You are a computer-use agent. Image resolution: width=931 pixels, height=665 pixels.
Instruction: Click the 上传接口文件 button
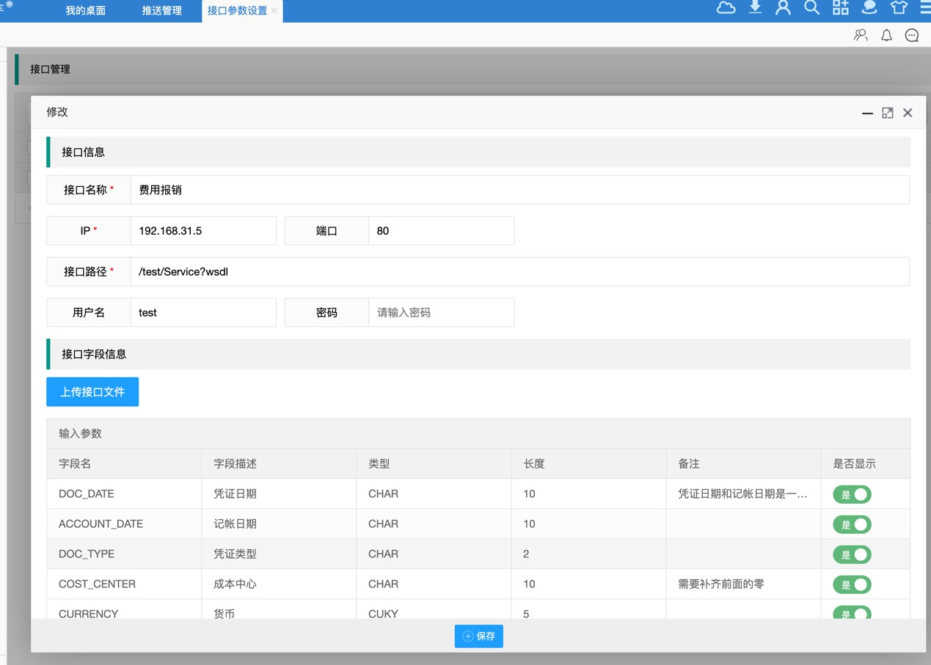92,392
